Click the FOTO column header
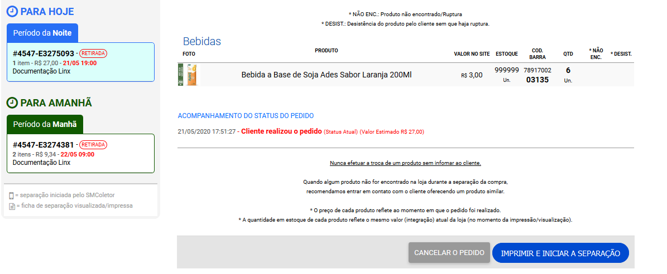This screenshot has width=667, height=274. point(189,54)
